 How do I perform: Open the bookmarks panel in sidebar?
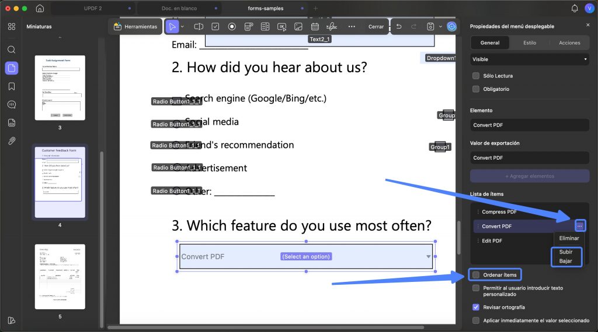[x=12, y=86]
